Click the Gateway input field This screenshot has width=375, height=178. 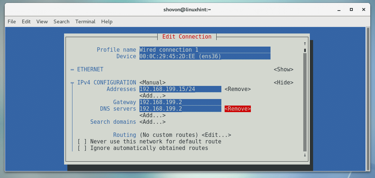coord(180,102)
